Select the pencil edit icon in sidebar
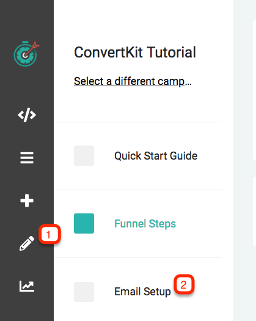Screen dimensions: 256x321 tap(27, 243)
